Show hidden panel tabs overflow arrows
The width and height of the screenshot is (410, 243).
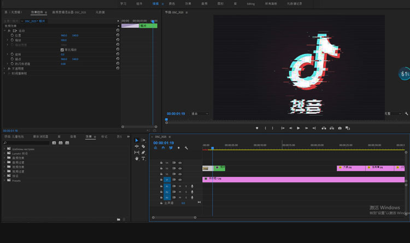(128, 137)
